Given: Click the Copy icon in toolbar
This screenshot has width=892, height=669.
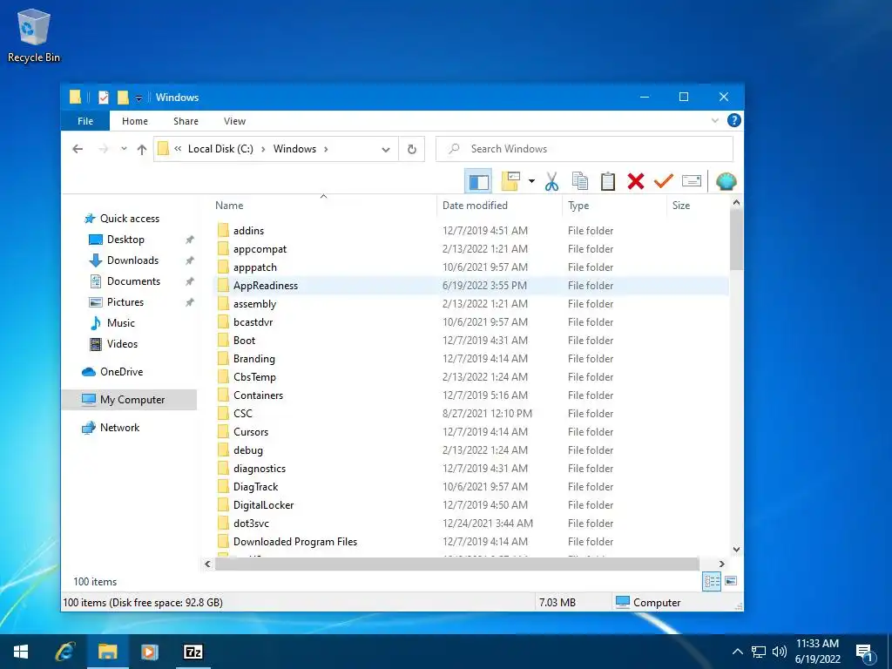Looking at the screenshot, I should [x=579, y=181].
